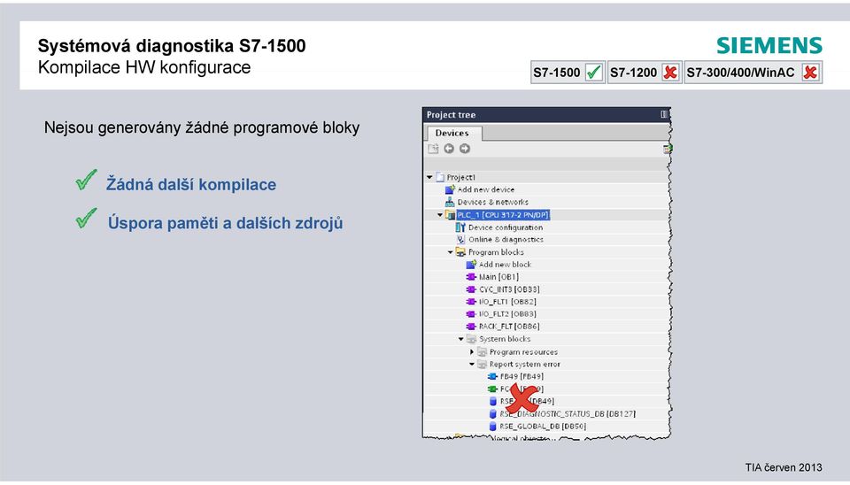Click the 'TIA červen 2013' footer text
This screenshot has width=850, height=485.
click(x=784, y=467)
